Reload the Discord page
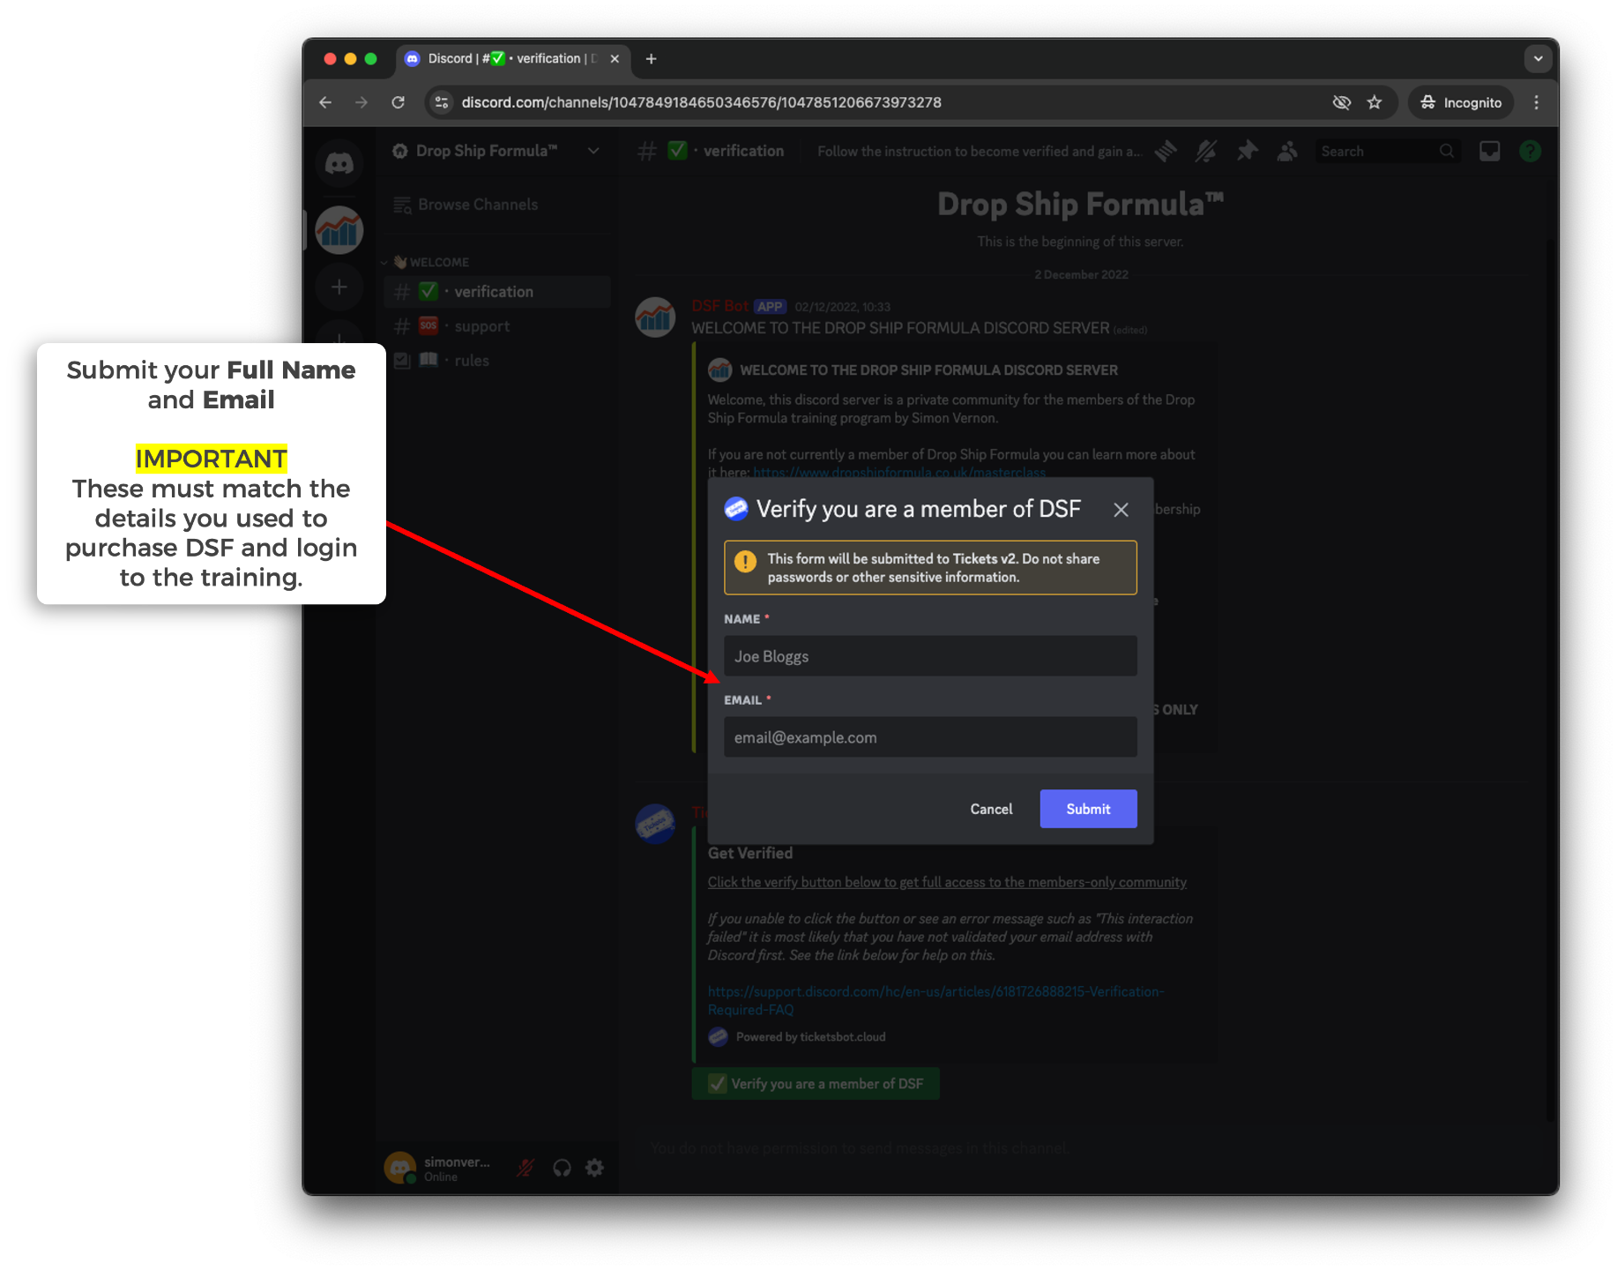The width and height of the screenshot is (1617, 1270). (x=399, y=102)
